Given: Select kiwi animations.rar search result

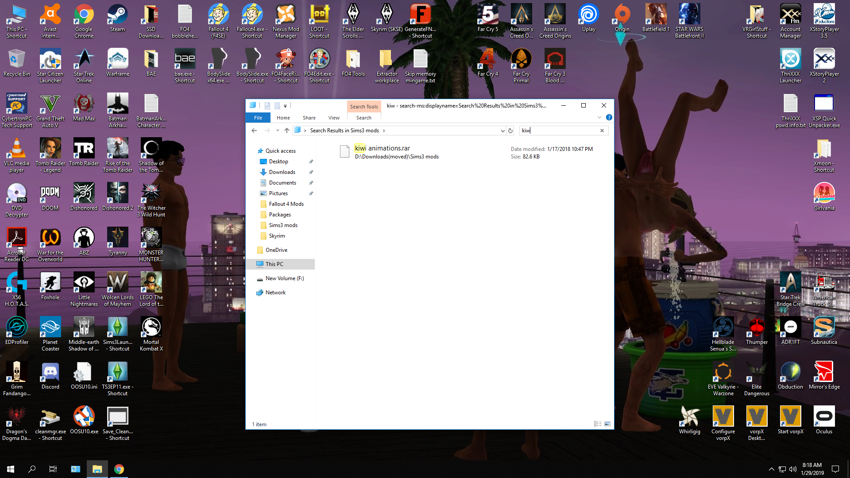Looking at the screenshot, I should coord(467,152).
